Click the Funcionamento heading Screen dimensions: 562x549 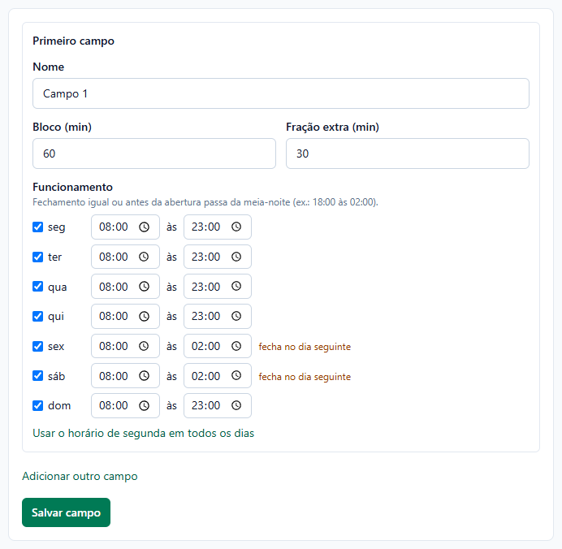coord(72,187)
